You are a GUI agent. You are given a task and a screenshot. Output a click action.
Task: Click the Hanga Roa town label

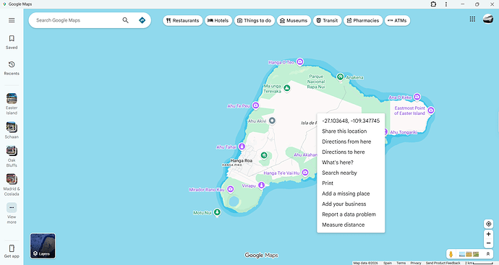(x=242, y=161)
